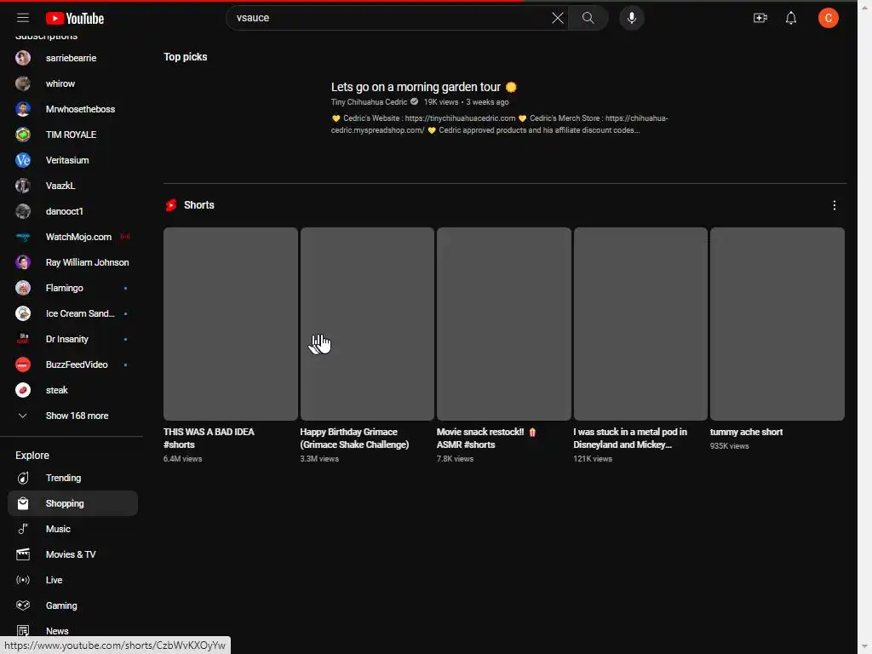Click the danooct1 subscription name
Viewport: 872px width, 654px height.
coord(65,211)
